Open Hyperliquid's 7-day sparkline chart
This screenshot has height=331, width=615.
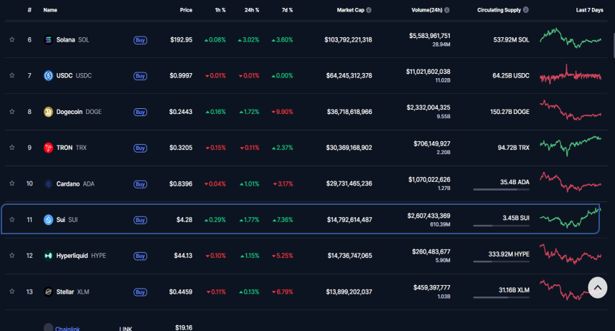point(571,254)
